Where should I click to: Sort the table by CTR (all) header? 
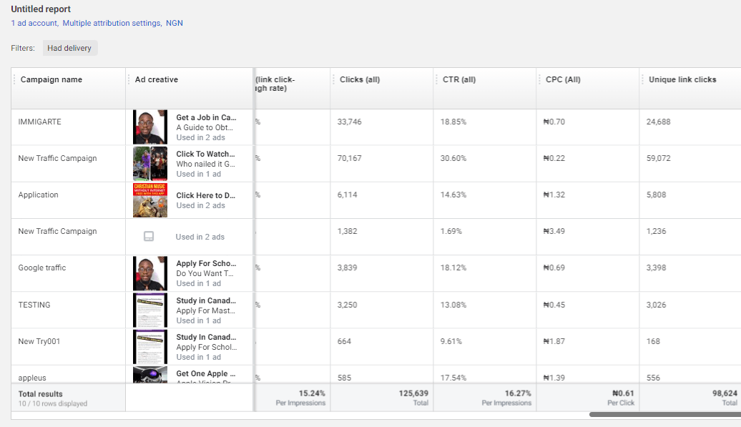(x=459, y=79)
